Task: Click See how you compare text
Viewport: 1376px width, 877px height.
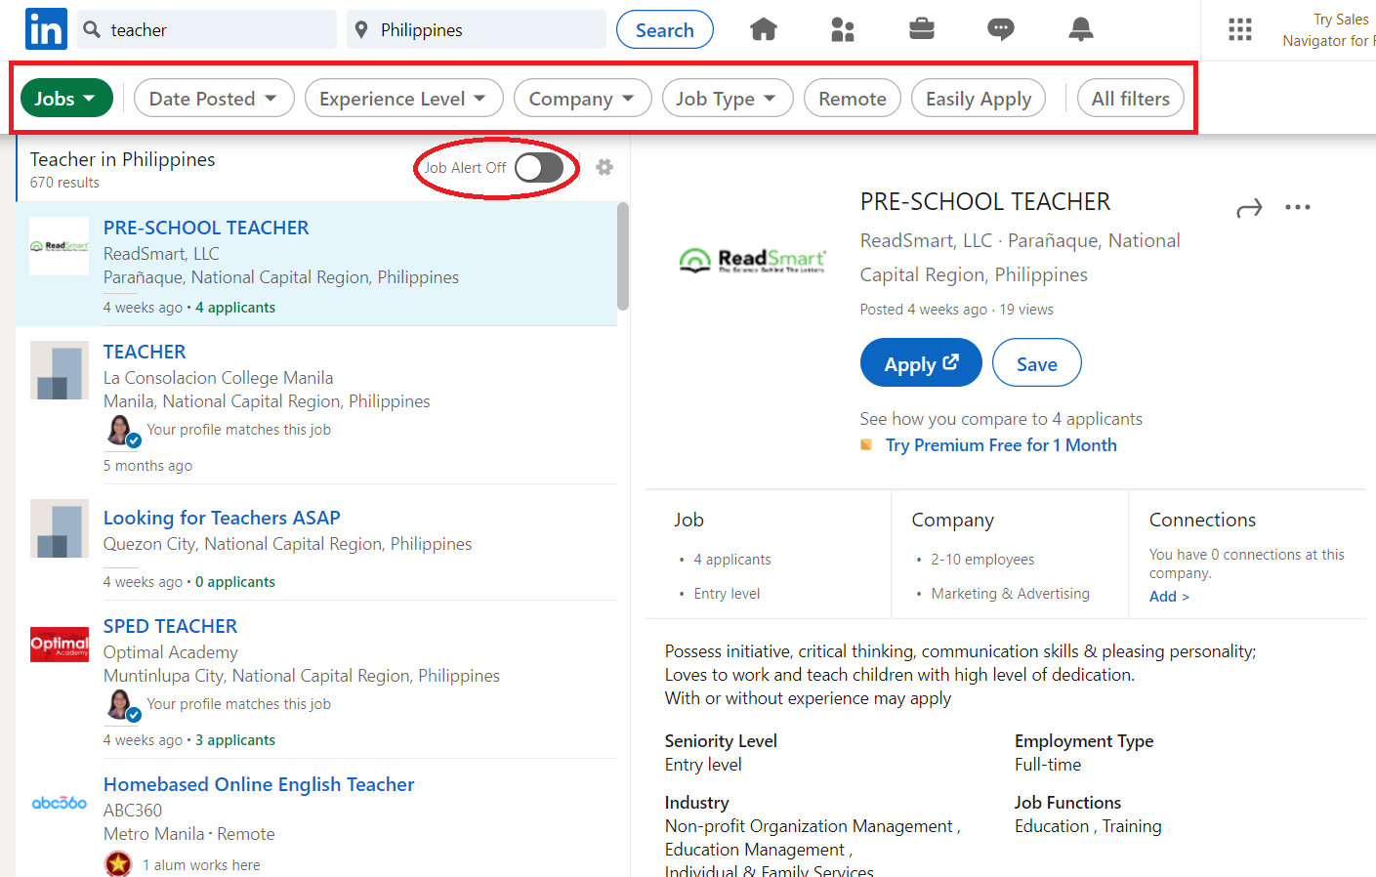Action: [1001, 419]
